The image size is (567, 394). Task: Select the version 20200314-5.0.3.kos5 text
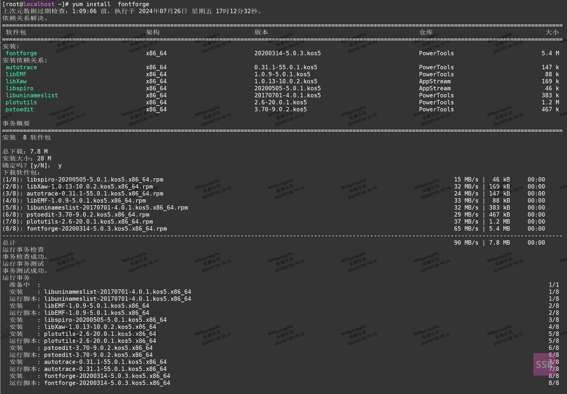[x=287, y=53]
